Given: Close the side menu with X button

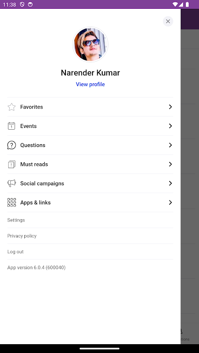Looking at the screenshot, I should (168, 21).
